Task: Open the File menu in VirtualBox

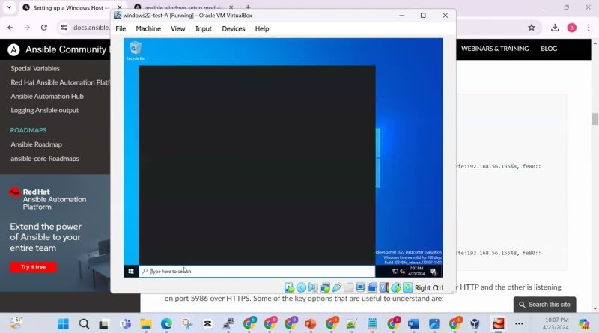Action: [121, 28]
